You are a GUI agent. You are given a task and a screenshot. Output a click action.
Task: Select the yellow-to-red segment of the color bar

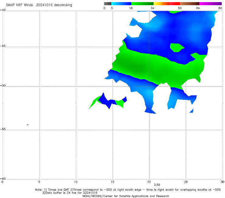pos(167,4)
